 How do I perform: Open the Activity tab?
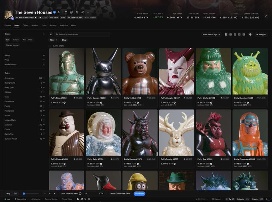pyautogui.click(x=53, y=25)
